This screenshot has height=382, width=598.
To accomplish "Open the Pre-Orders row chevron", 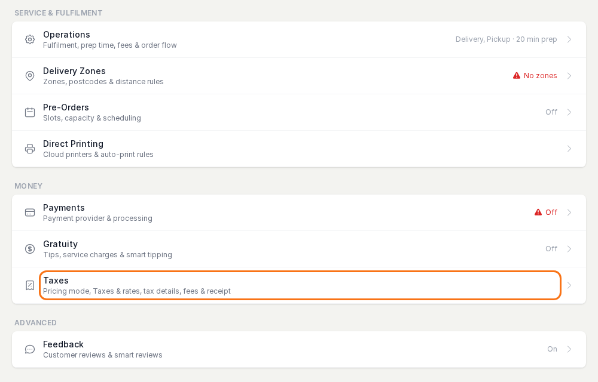I will (x=569, y=112).
